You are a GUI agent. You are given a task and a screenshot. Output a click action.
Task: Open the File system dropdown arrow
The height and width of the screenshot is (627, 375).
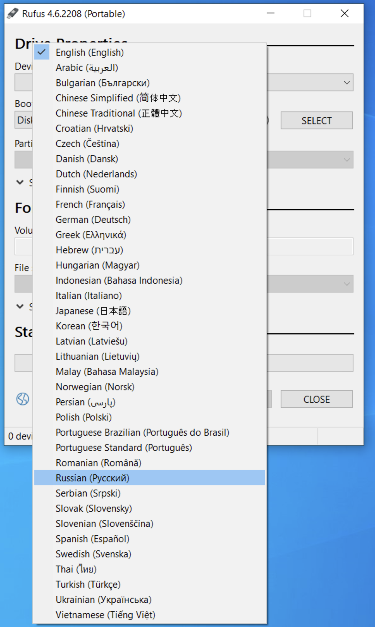click(x=347, y=284)
